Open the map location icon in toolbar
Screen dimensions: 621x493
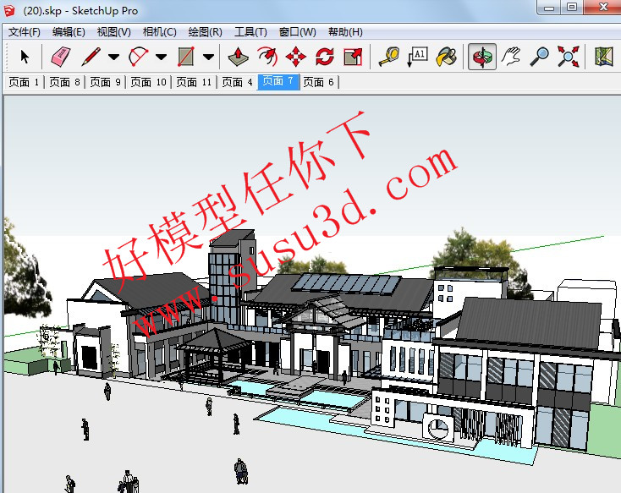click(604, 57)
